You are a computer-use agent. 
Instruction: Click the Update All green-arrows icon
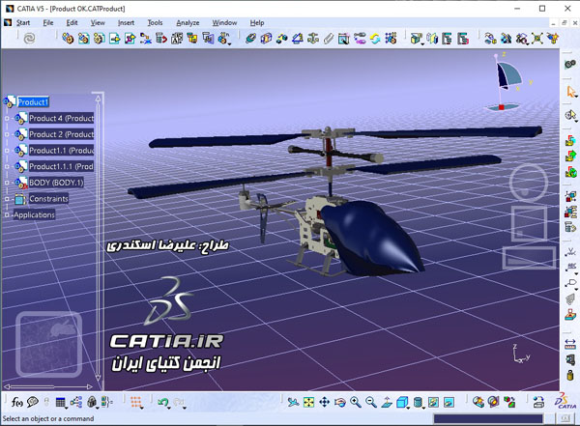[375, 38]
